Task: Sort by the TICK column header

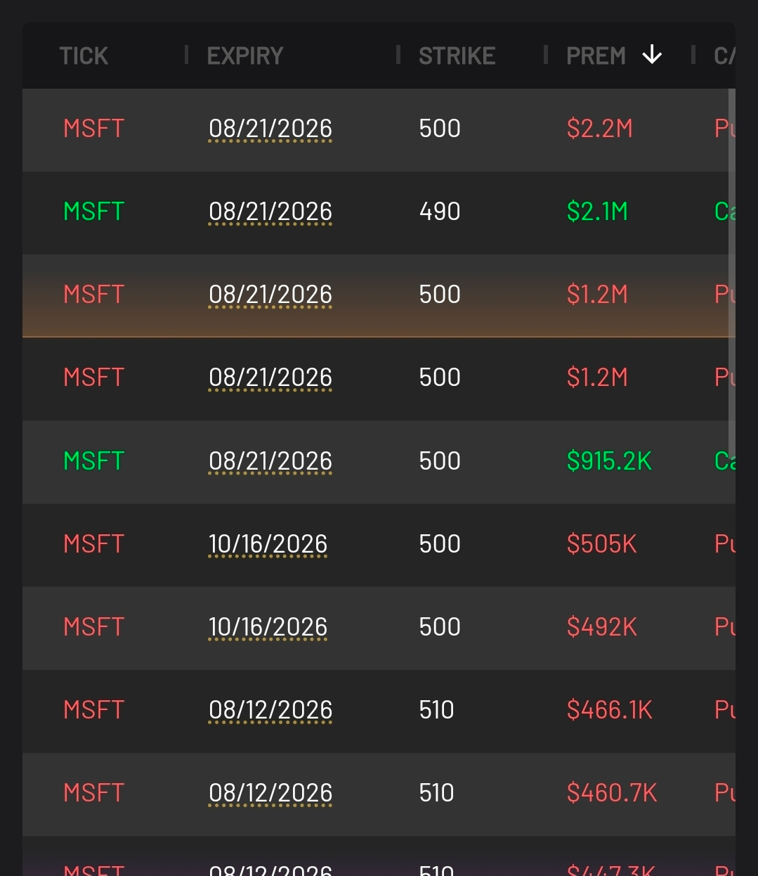Action: [84, 56]
